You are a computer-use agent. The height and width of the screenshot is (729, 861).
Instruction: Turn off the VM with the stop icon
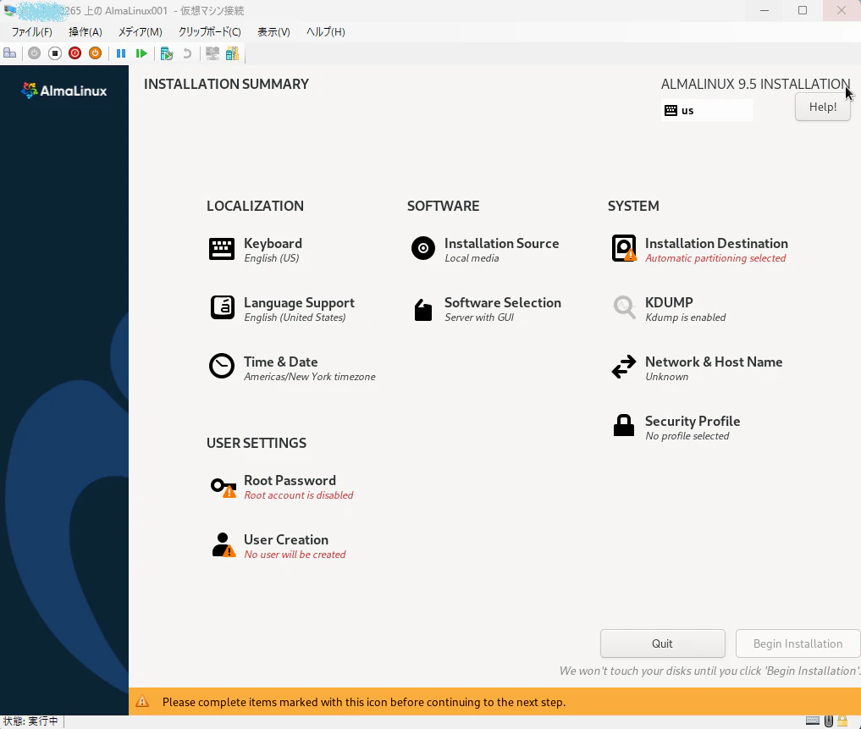(x=54, y=53)
